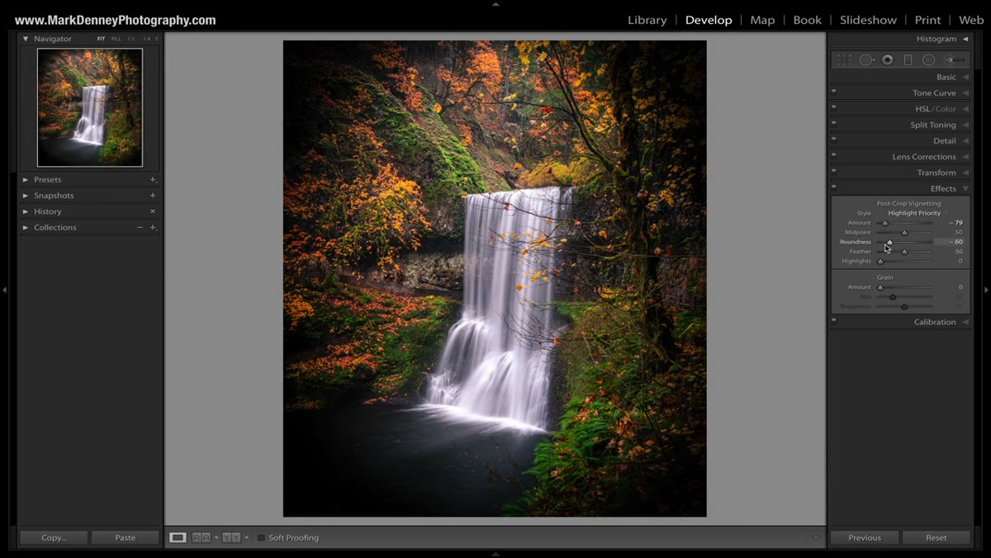
Task: Open the Slideshow module
Action: click(x=868, y=20)
